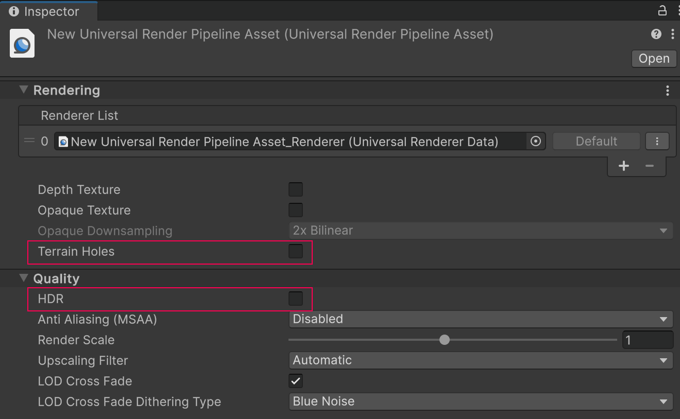The width and height of the screenshot is (680, 419).
Task: Open the renderer entry's three-dot menu
Action: 657,141
